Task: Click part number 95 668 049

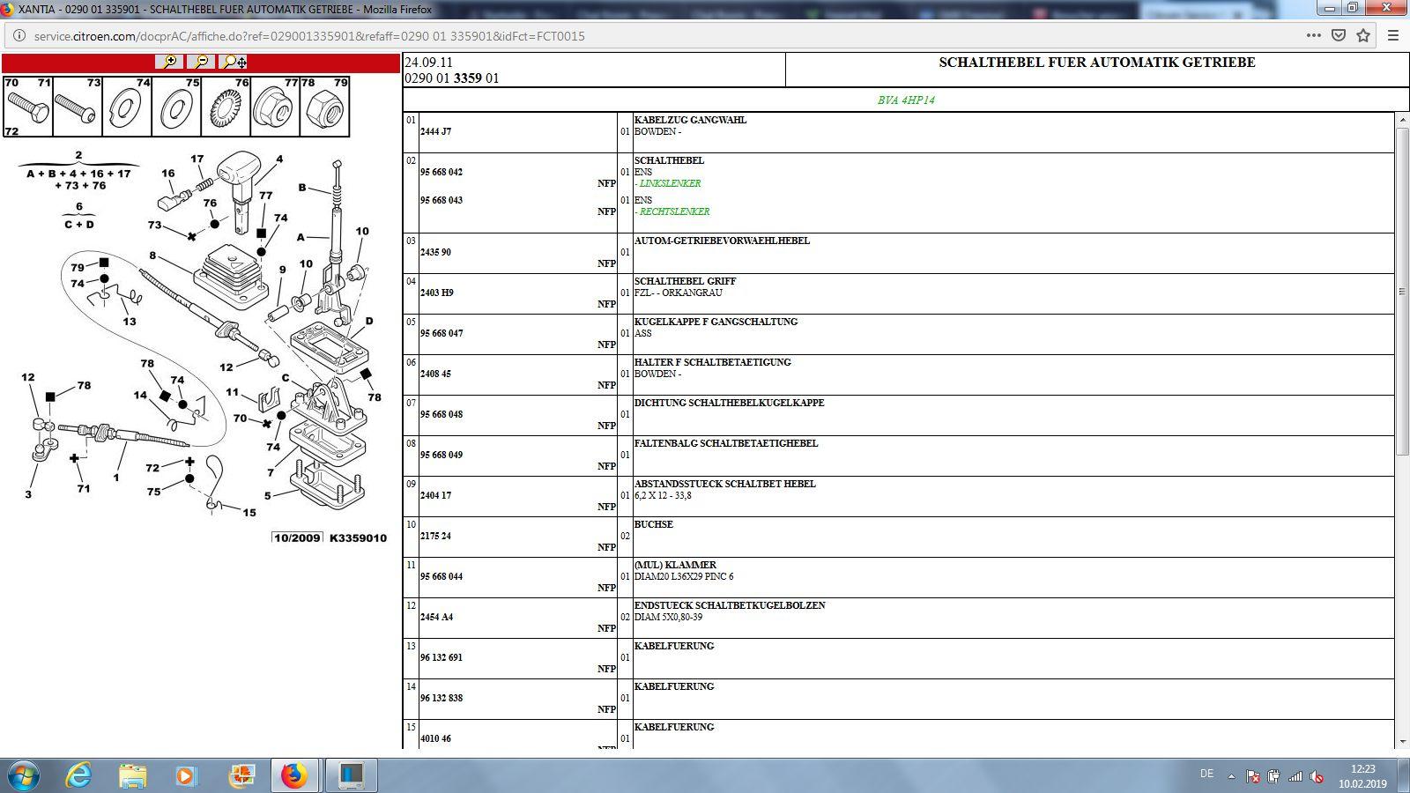Action: (x=442, y=455)
